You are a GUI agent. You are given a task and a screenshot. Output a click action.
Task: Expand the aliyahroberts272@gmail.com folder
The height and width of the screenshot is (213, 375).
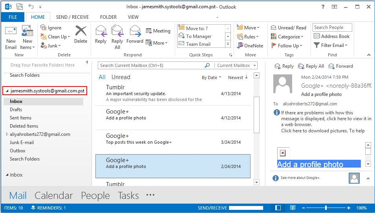pyautogui.click(x=7, y=134)
